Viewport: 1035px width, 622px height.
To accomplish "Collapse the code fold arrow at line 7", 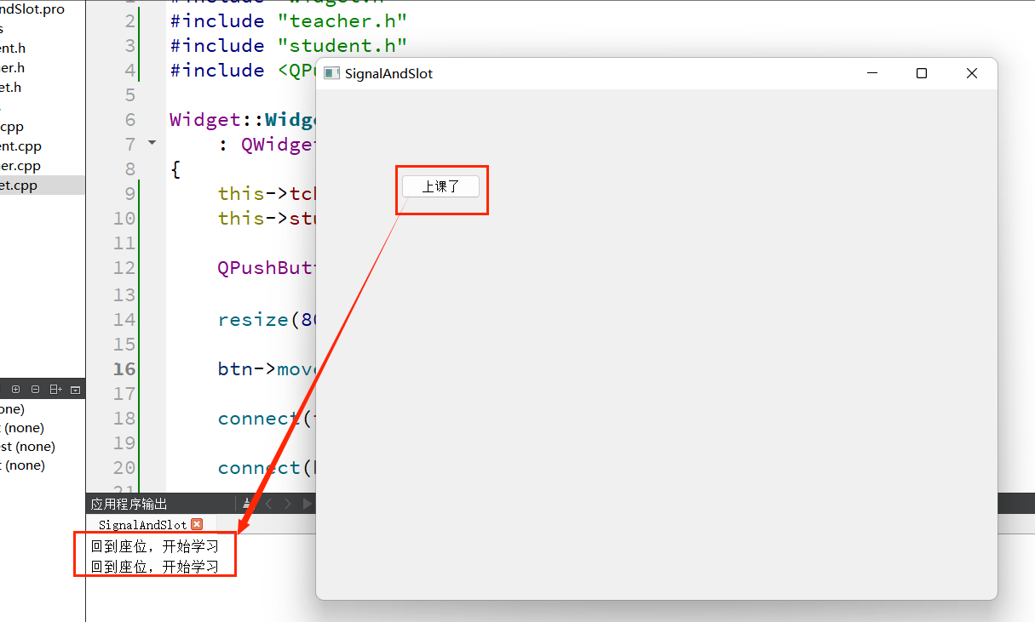I will click(152, 143).
